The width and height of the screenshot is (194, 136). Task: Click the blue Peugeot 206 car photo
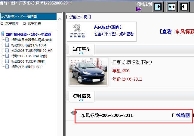88,72
